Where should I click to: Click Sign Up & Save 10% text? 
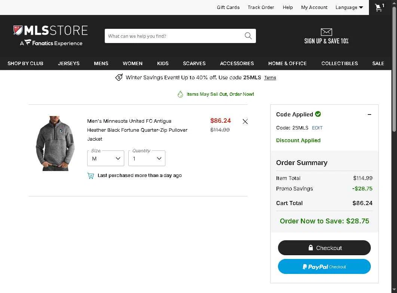(326, 41)
